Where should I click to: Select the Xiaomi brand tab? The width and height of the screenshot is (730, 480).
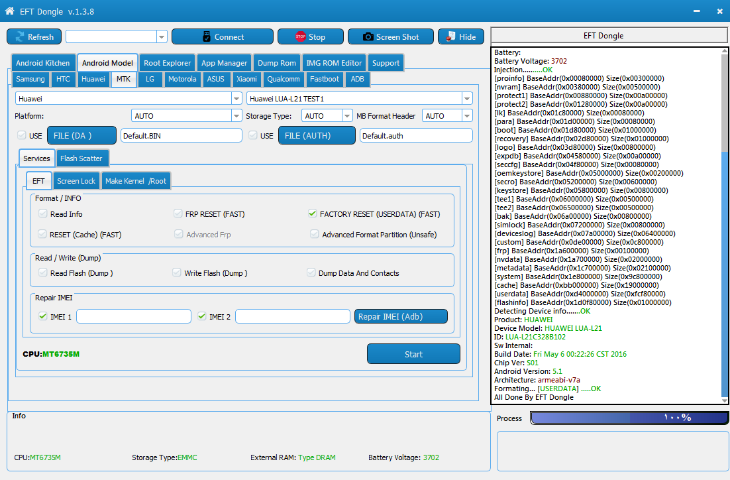246,79
